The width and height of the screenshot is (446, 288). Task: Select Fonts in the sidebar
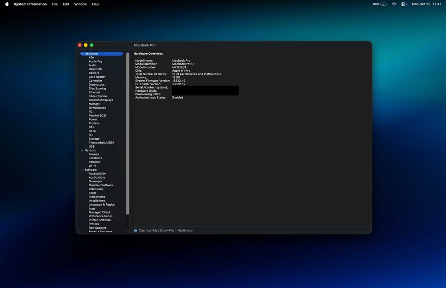(x=92, y=193)
